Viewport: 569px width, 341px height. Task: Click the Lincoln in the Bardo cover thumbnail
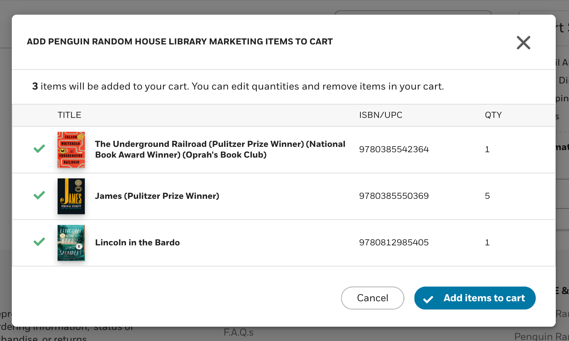(71, 243)
